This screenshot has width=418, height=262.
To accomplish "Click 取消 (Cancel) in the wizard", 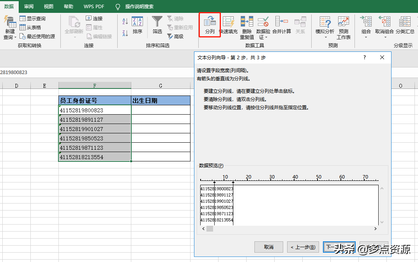I will pyautogui.click(x=269, y=247).
